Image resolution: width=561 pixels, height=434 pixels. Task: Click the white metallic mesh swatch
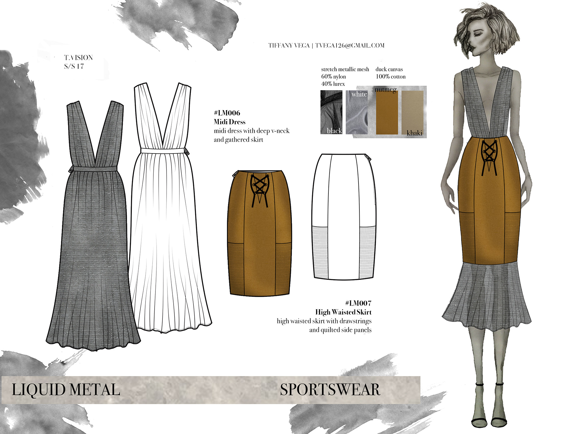click(x=357, y=112)
